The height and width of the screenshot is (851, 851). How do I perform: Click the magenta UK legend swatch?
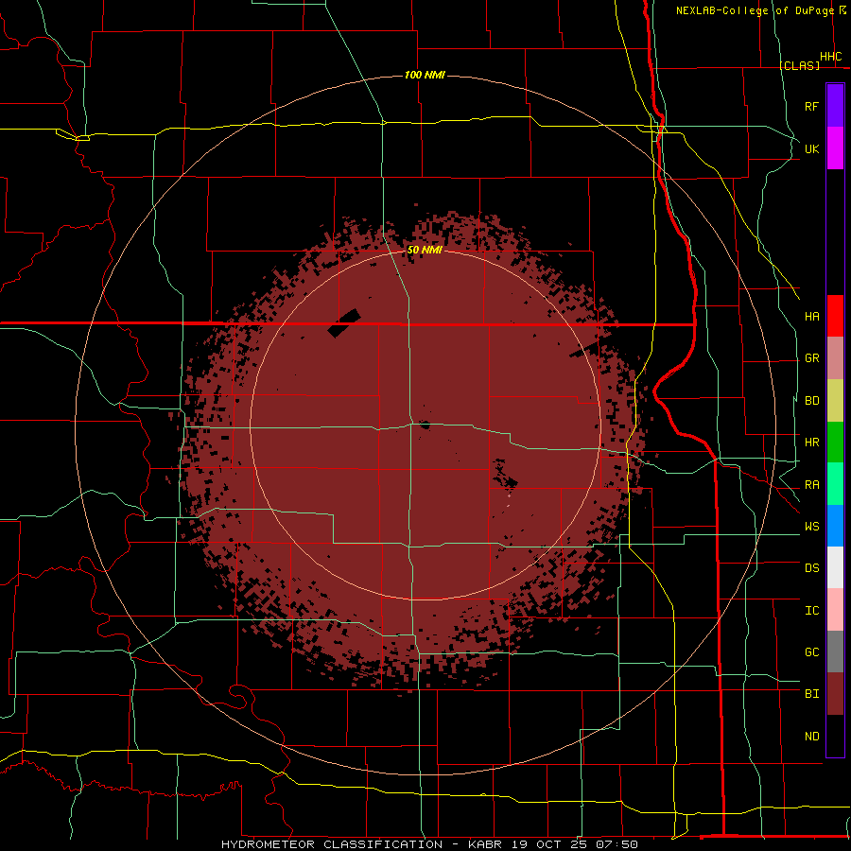(x=835, y=148)
